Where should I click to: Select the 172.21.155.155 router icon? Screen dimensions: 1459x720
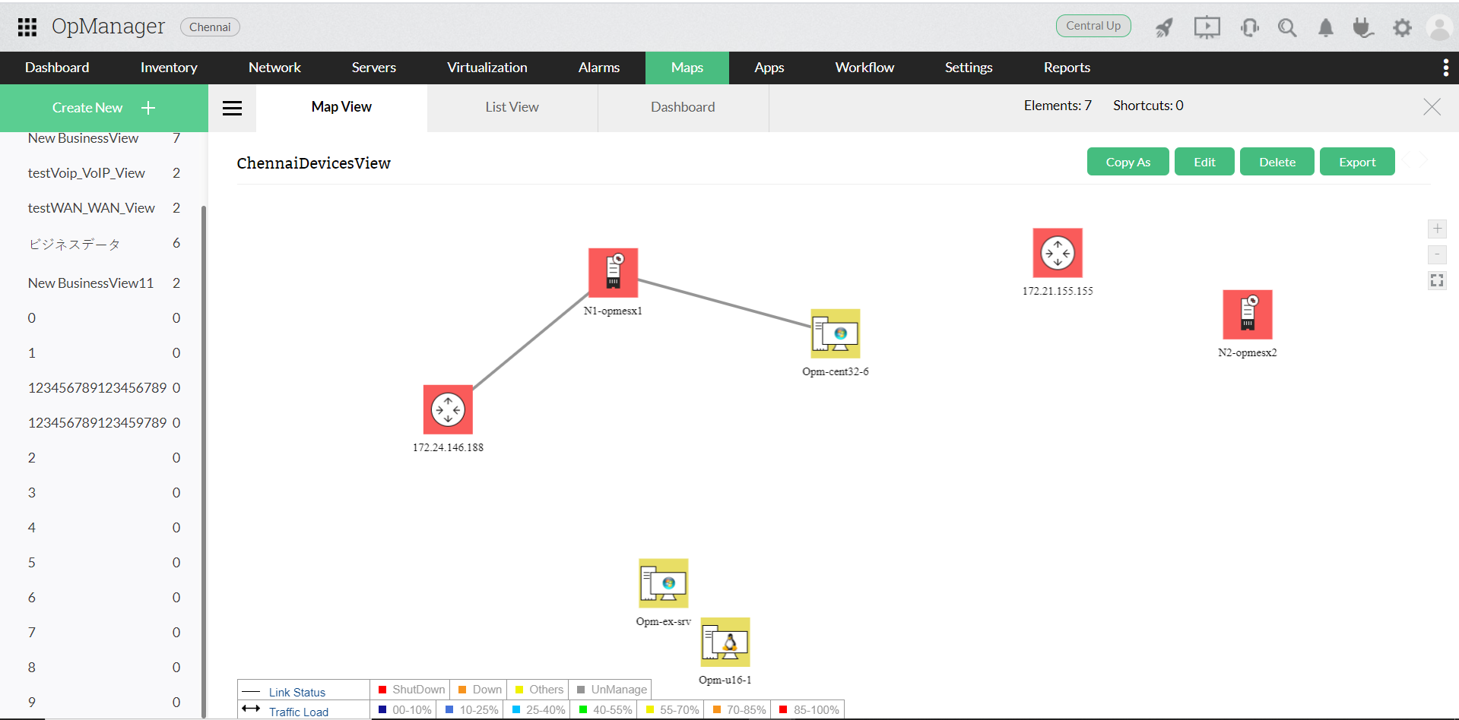pyautogui.click(x=1058, y=253)
